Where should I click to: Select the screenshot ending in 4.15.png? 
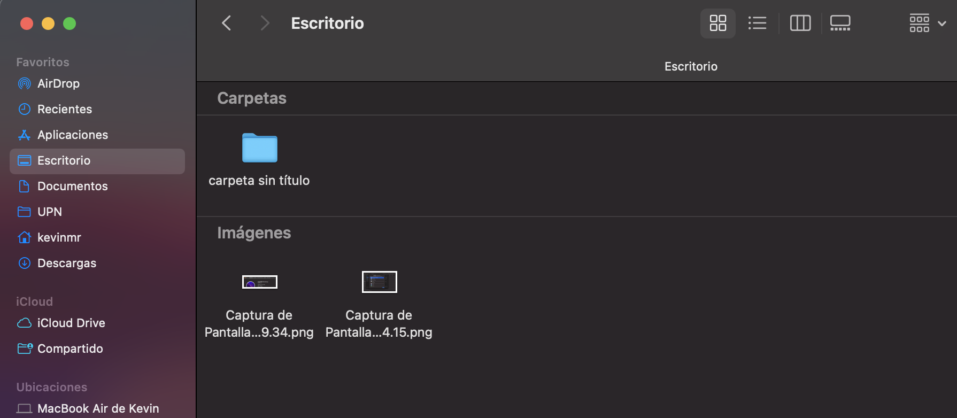[x=379, y=282]
